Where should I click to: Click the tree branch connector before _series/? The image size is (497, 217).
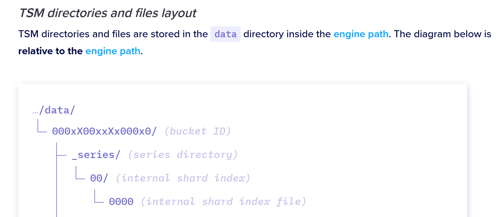click(61, 155)
